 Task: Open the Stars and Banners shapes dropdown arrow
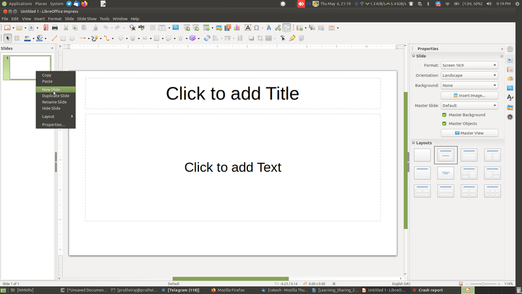(187, 39)
